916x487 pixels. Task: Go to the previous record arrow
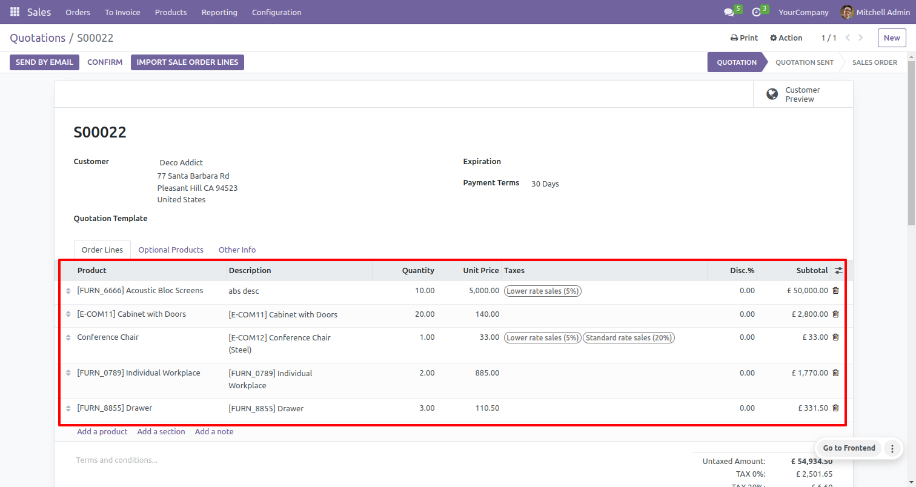(x=848, y=38)
